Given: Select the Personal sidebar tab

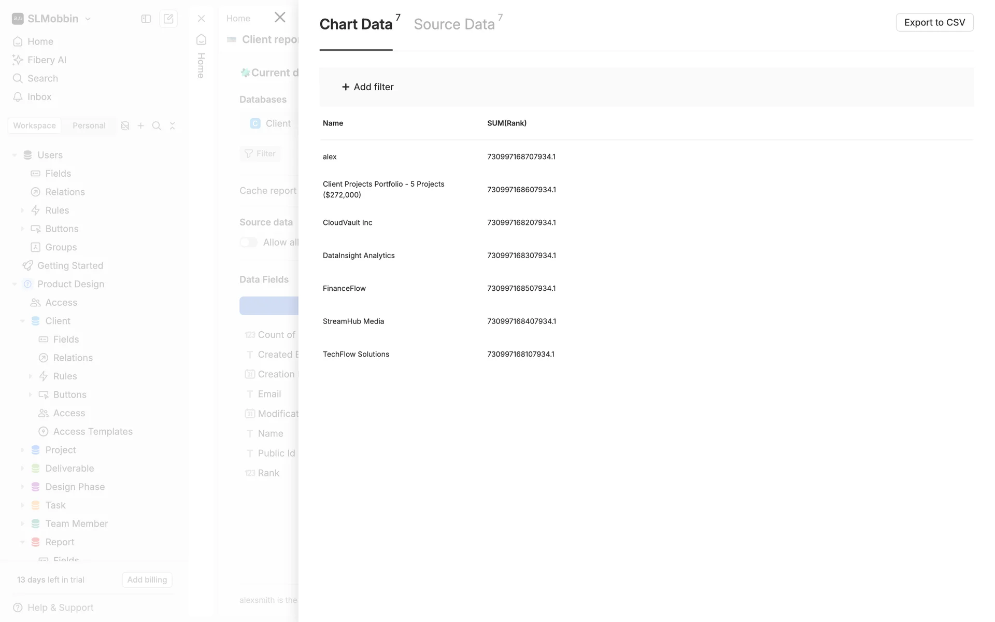Looking at the screenshot, I should tap(89, 126).
